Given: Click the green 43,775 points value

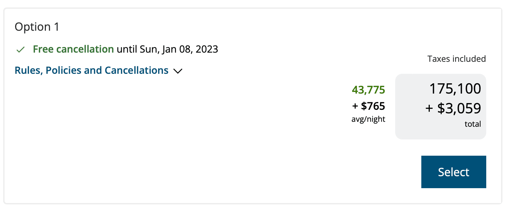Looking at the screenshot, I should coord(368,90).
